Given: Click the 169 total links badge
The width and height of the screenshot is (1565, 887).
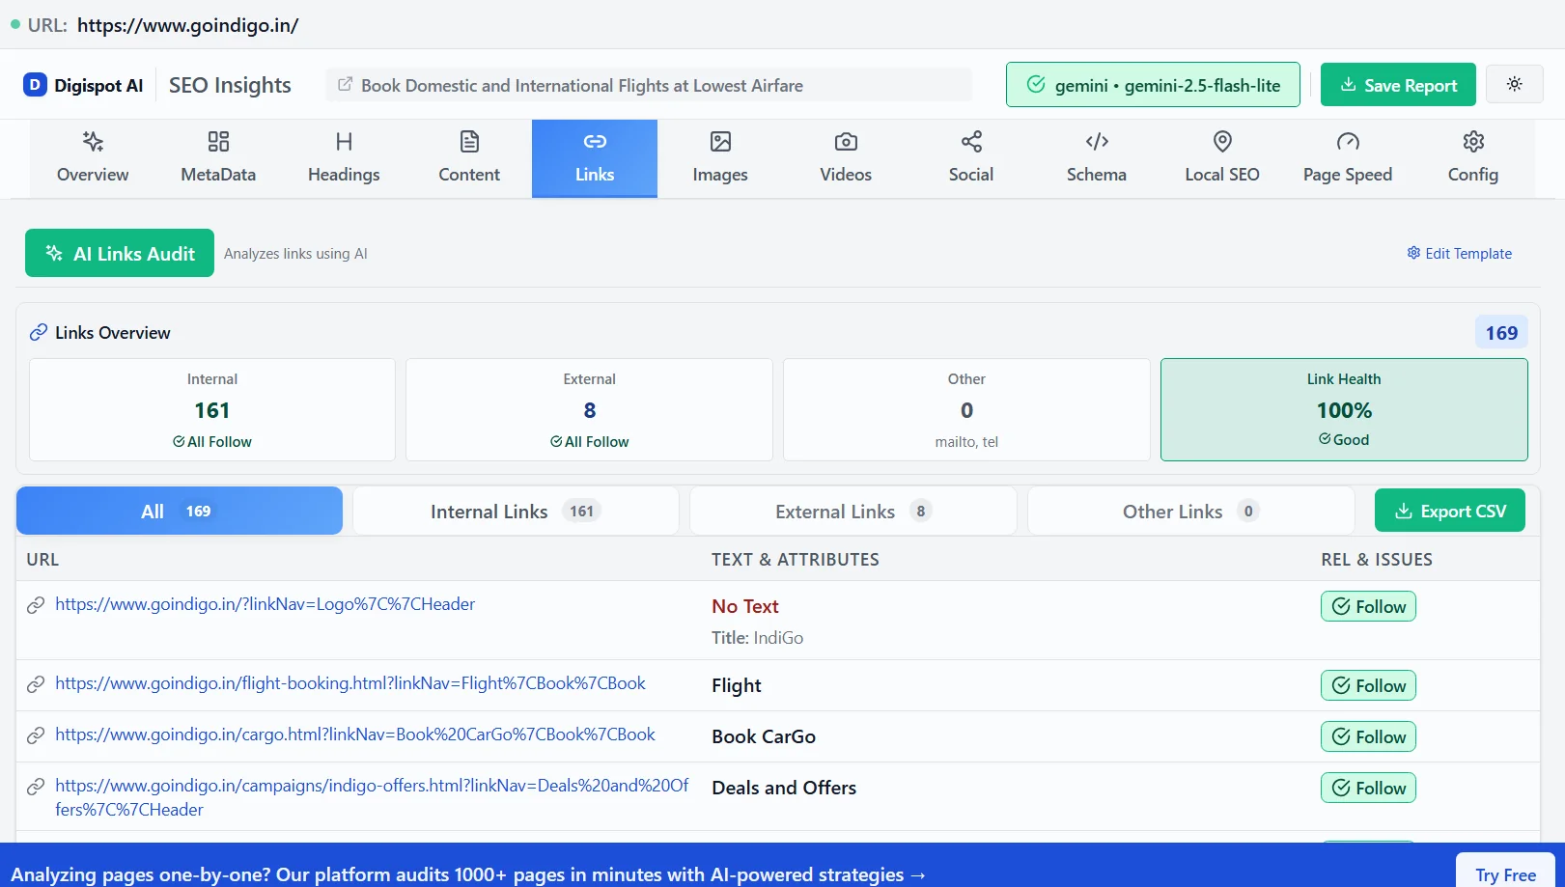Looking at the screenshot, I should tap(1501, 333).
